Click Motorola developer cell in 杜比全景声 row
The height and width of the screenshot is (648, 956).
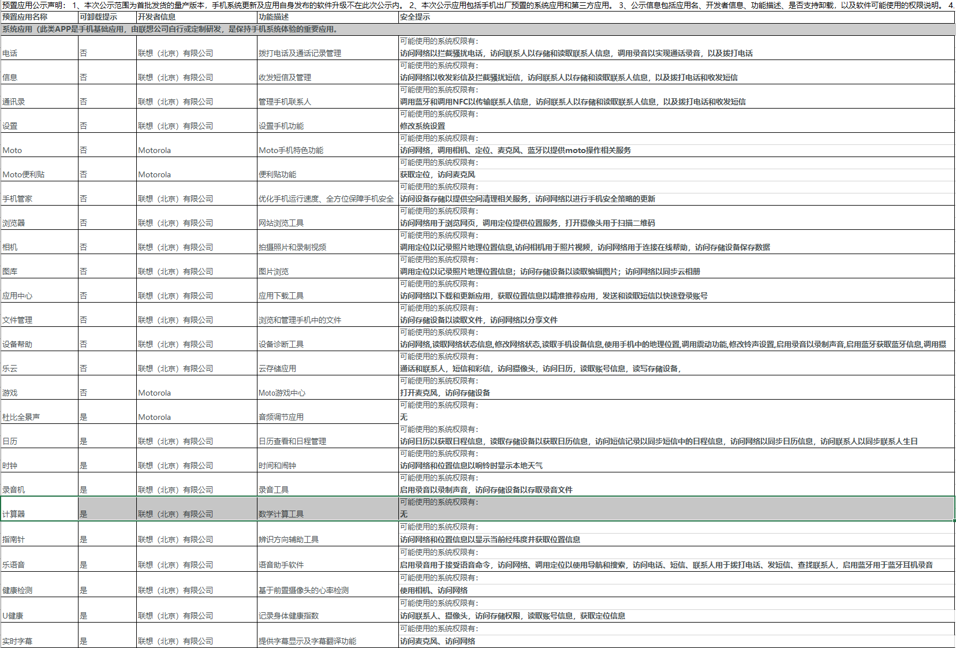coord(197,412)
